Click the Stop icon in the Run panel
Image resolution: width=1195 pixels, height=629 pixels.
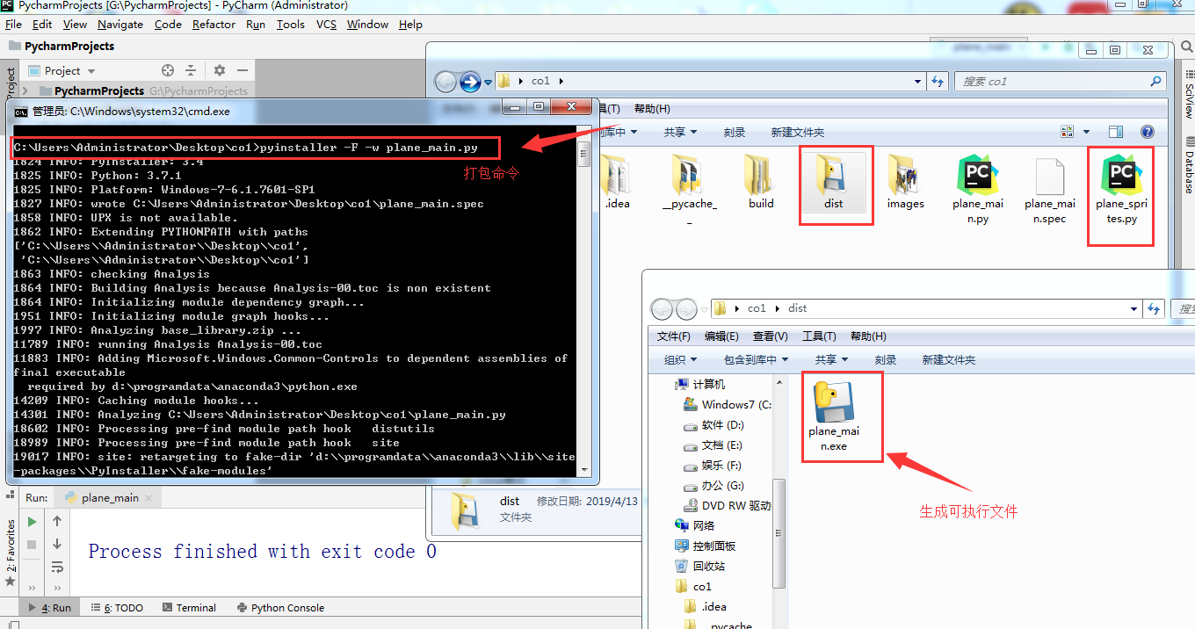click(32, 545)
